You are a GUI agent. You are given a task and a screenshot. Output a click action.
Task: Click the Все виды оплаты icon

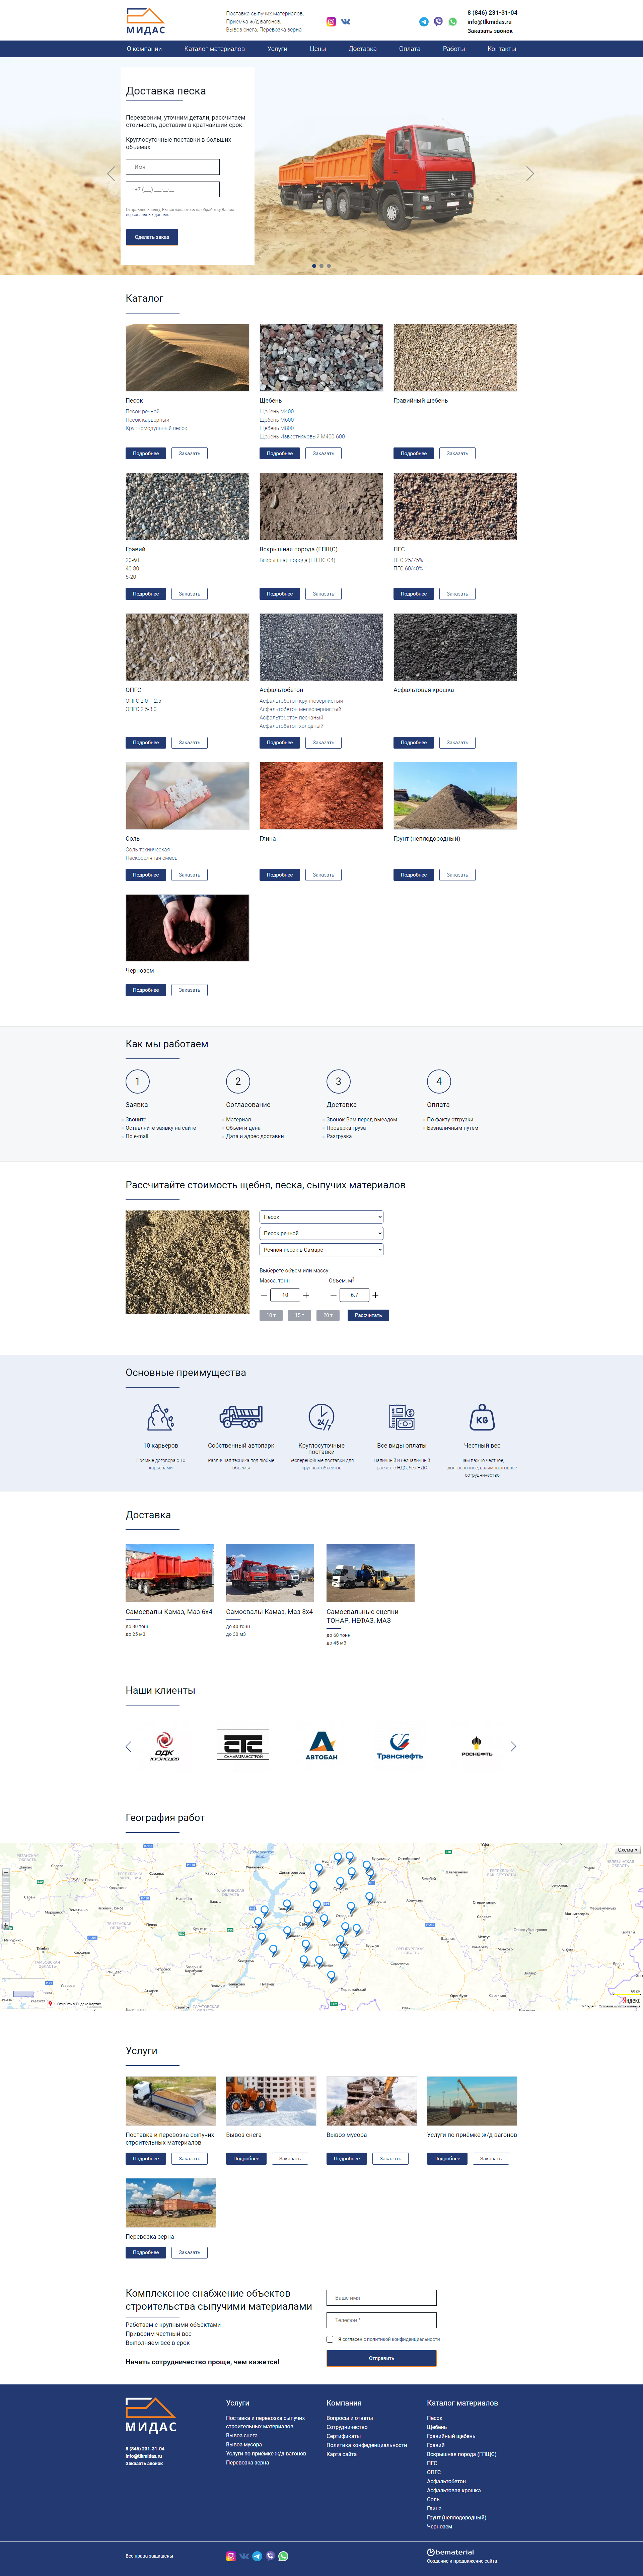[x=402, y=1417]
